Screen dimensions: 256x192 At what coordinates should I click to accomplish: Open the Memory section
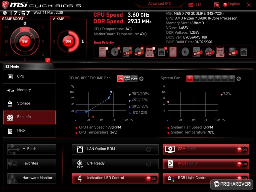pos(29,90)
